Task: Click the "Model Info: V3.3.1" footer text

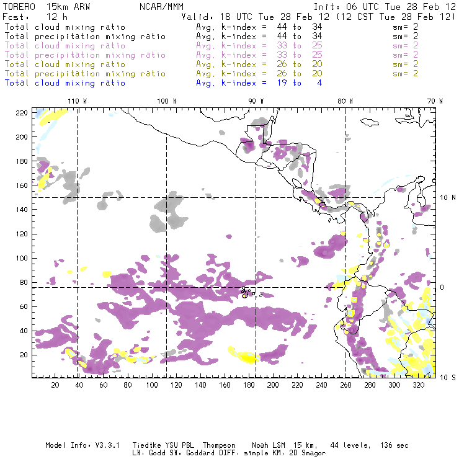Action: point(82,445)
